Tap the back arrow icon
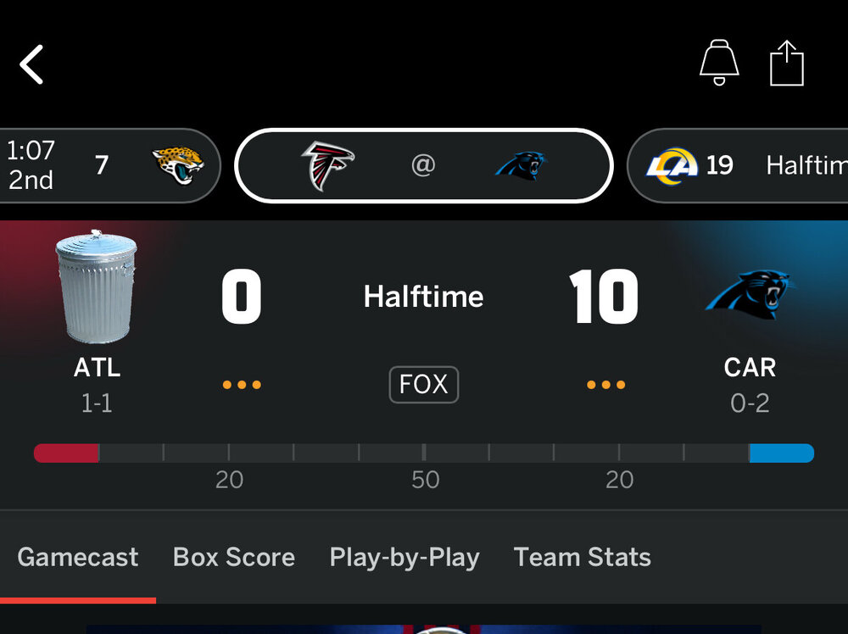Screen dimensions: 848x634 click(32, 64)
